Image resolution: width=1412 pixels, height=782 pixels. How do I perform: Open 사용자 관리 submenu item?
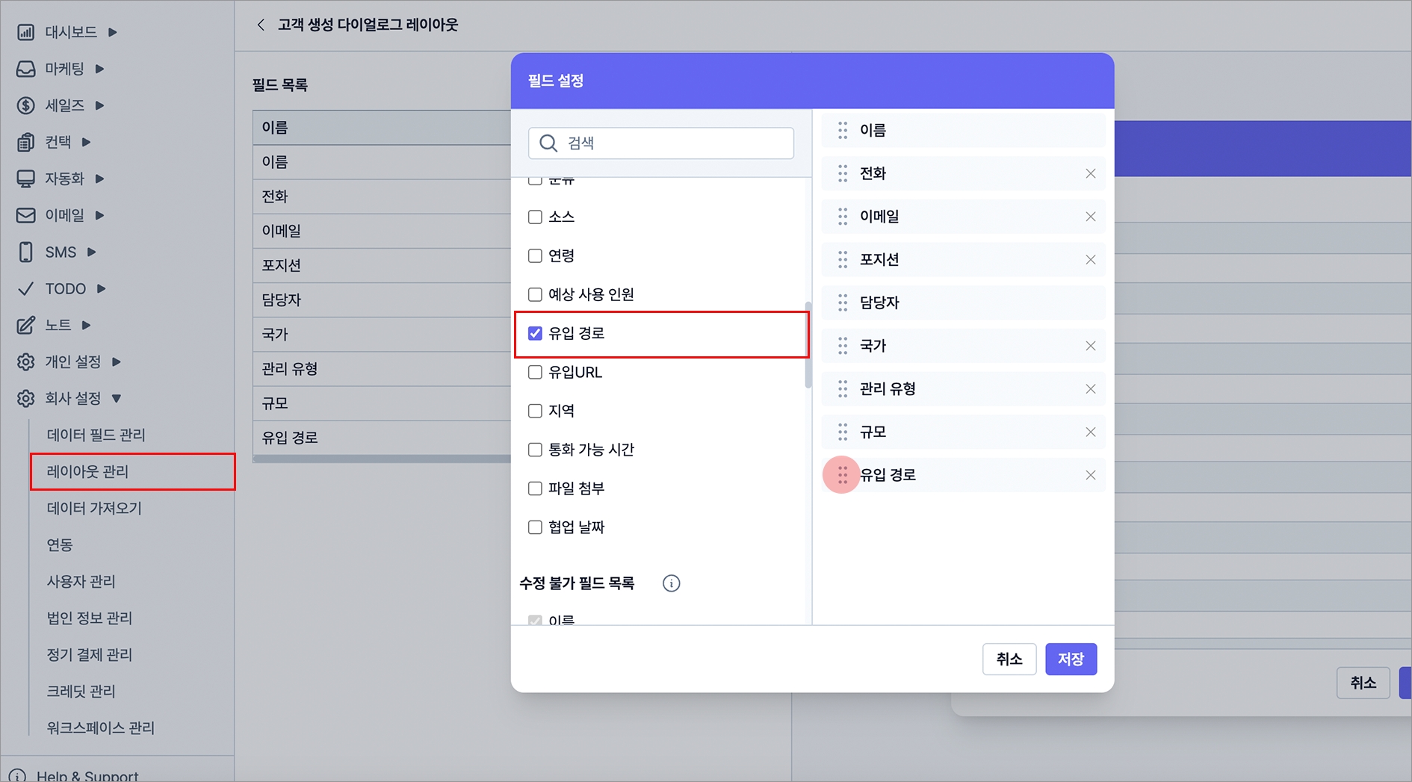pos(81,581)
